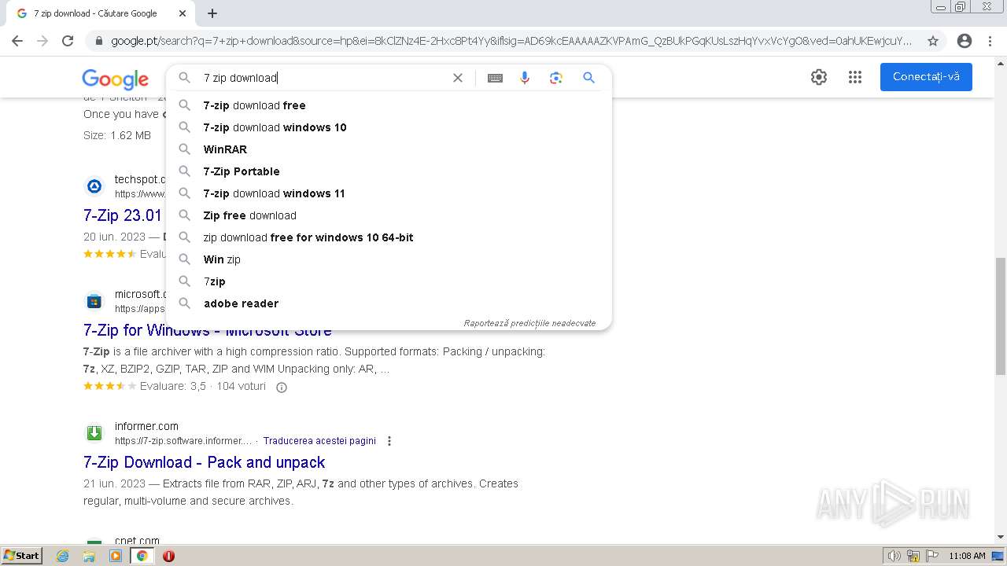Go forward in browser history
The width and height of the screenshot is (1007, 566).
(x=42, y=41)
